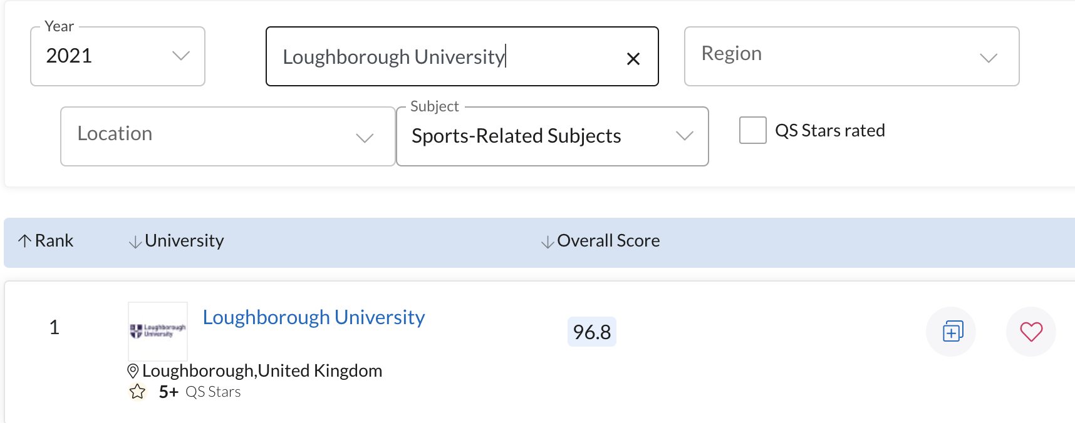Click the University sort down arrow
Viewport: 1075px width, 423px height.
[135, 242]
